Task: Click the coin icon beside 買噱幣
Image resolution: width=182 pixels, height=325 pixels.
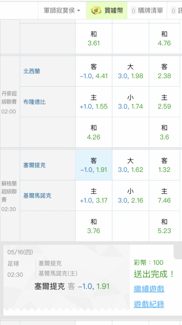Action: pyautogui.click(x=96, y=11)
